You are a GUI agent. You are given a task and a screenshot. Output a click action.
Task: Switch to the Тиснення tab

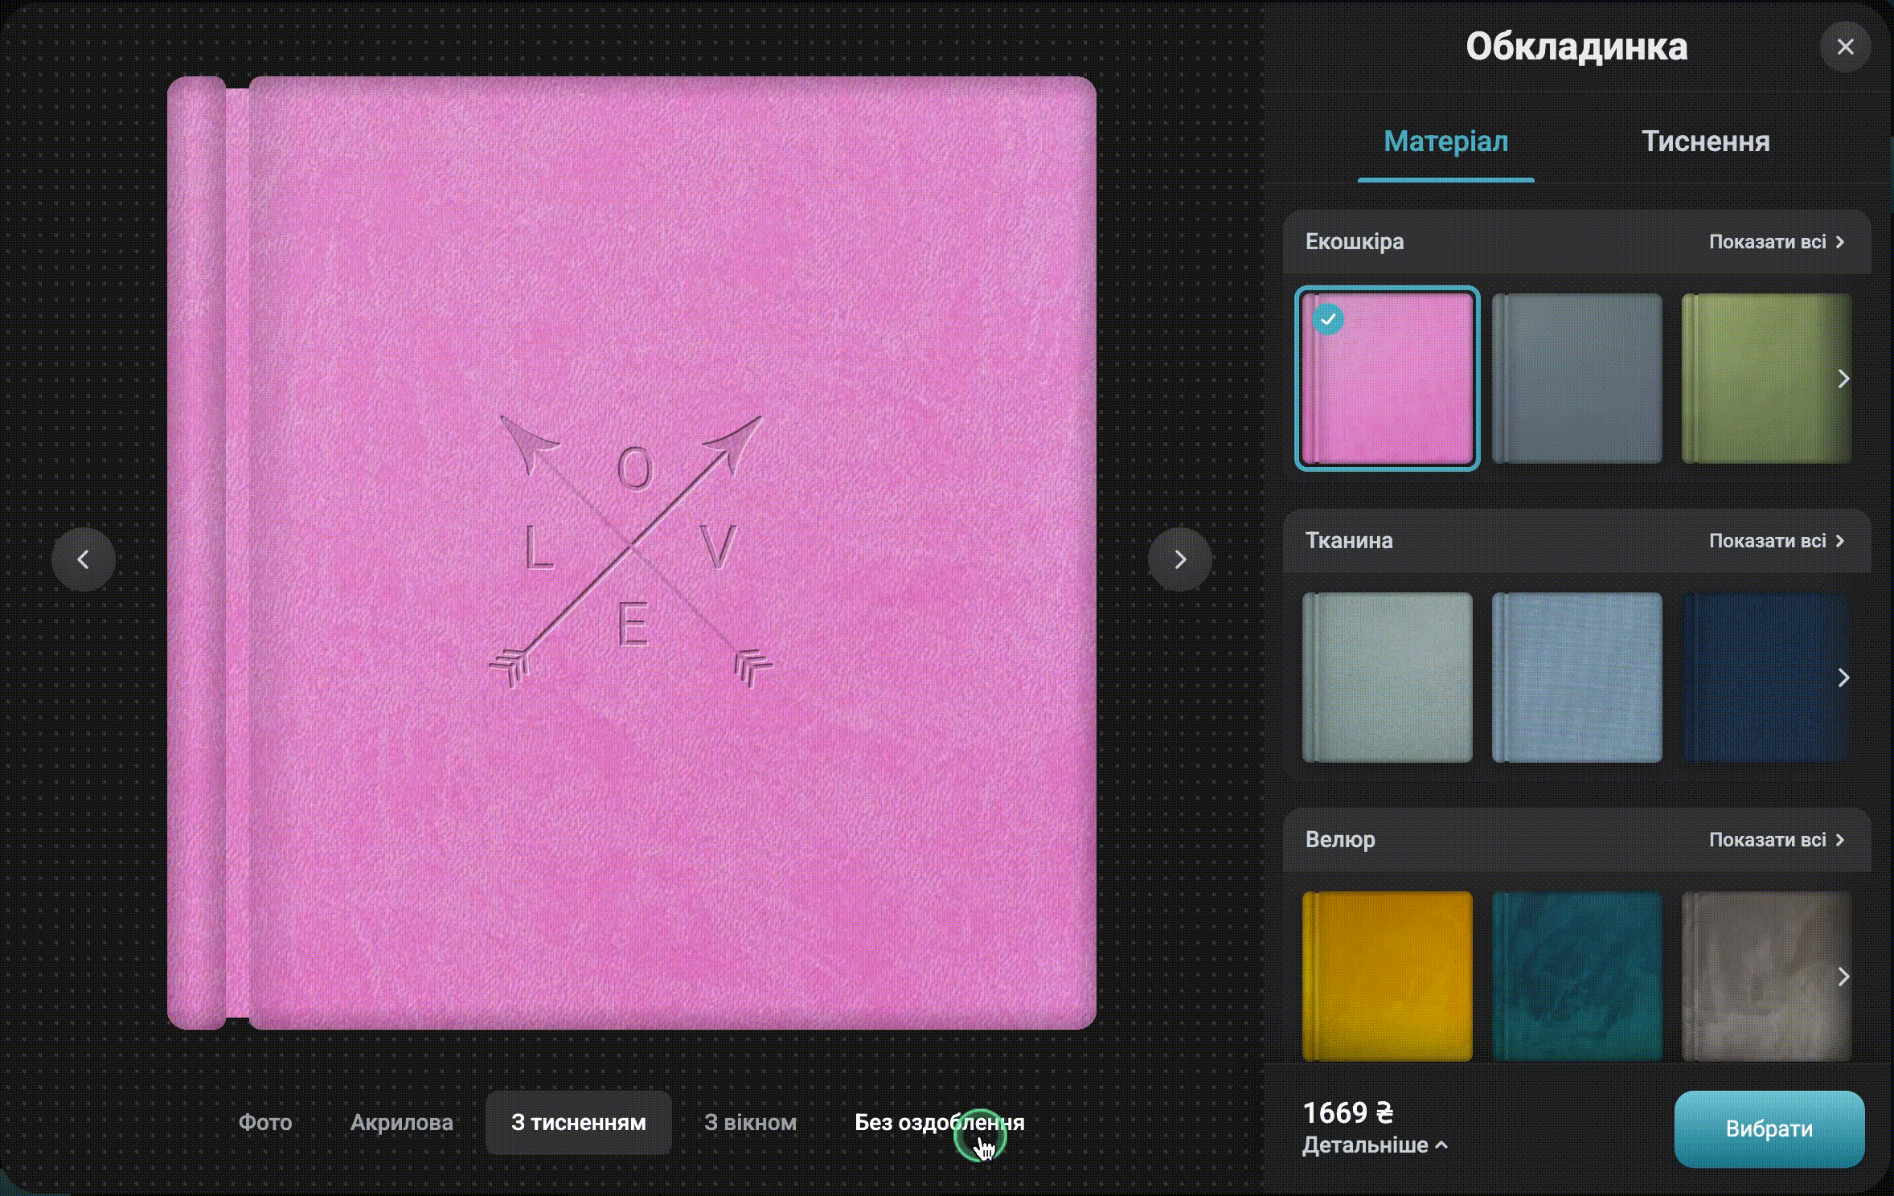[1705, 141]
